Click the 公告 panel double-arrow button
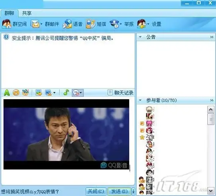Viewport: 216px width, 196px height. (x=212, y=37)
